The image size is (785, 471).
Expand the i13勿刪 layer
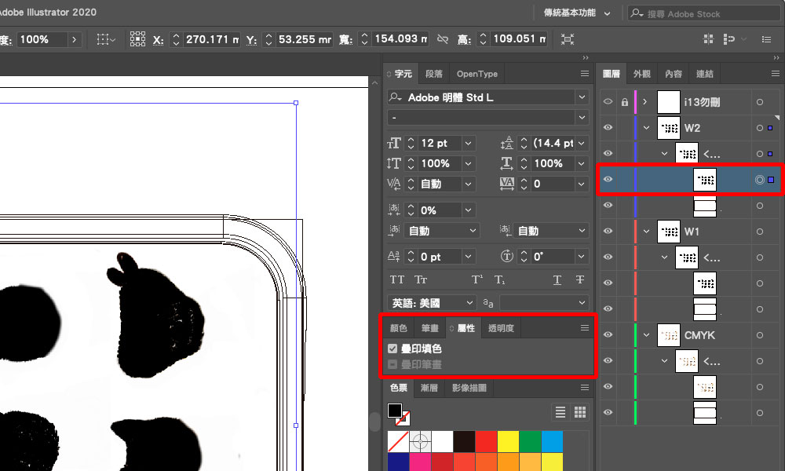pos(645,102)
